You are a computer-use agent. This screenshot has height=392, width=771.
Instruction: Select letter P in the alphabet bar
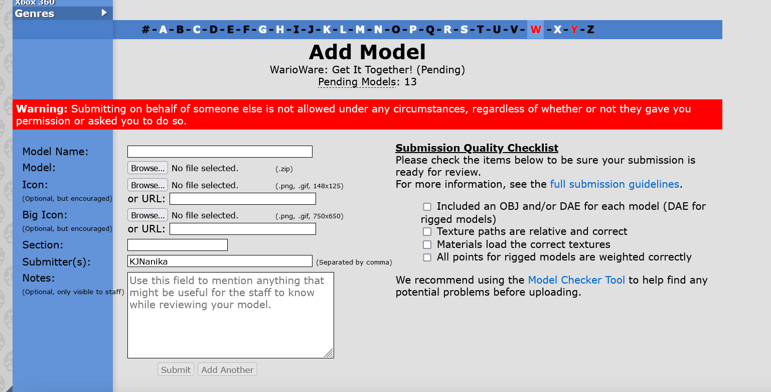click(413, 30)
